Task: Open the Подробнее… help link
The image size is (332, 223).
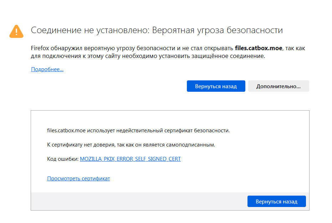Action: click(x=47, y=69)
